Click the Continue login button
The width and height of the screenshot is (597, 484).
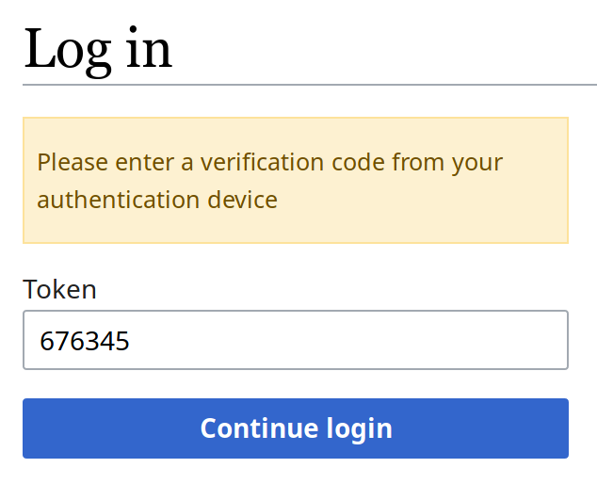[296, 428]
